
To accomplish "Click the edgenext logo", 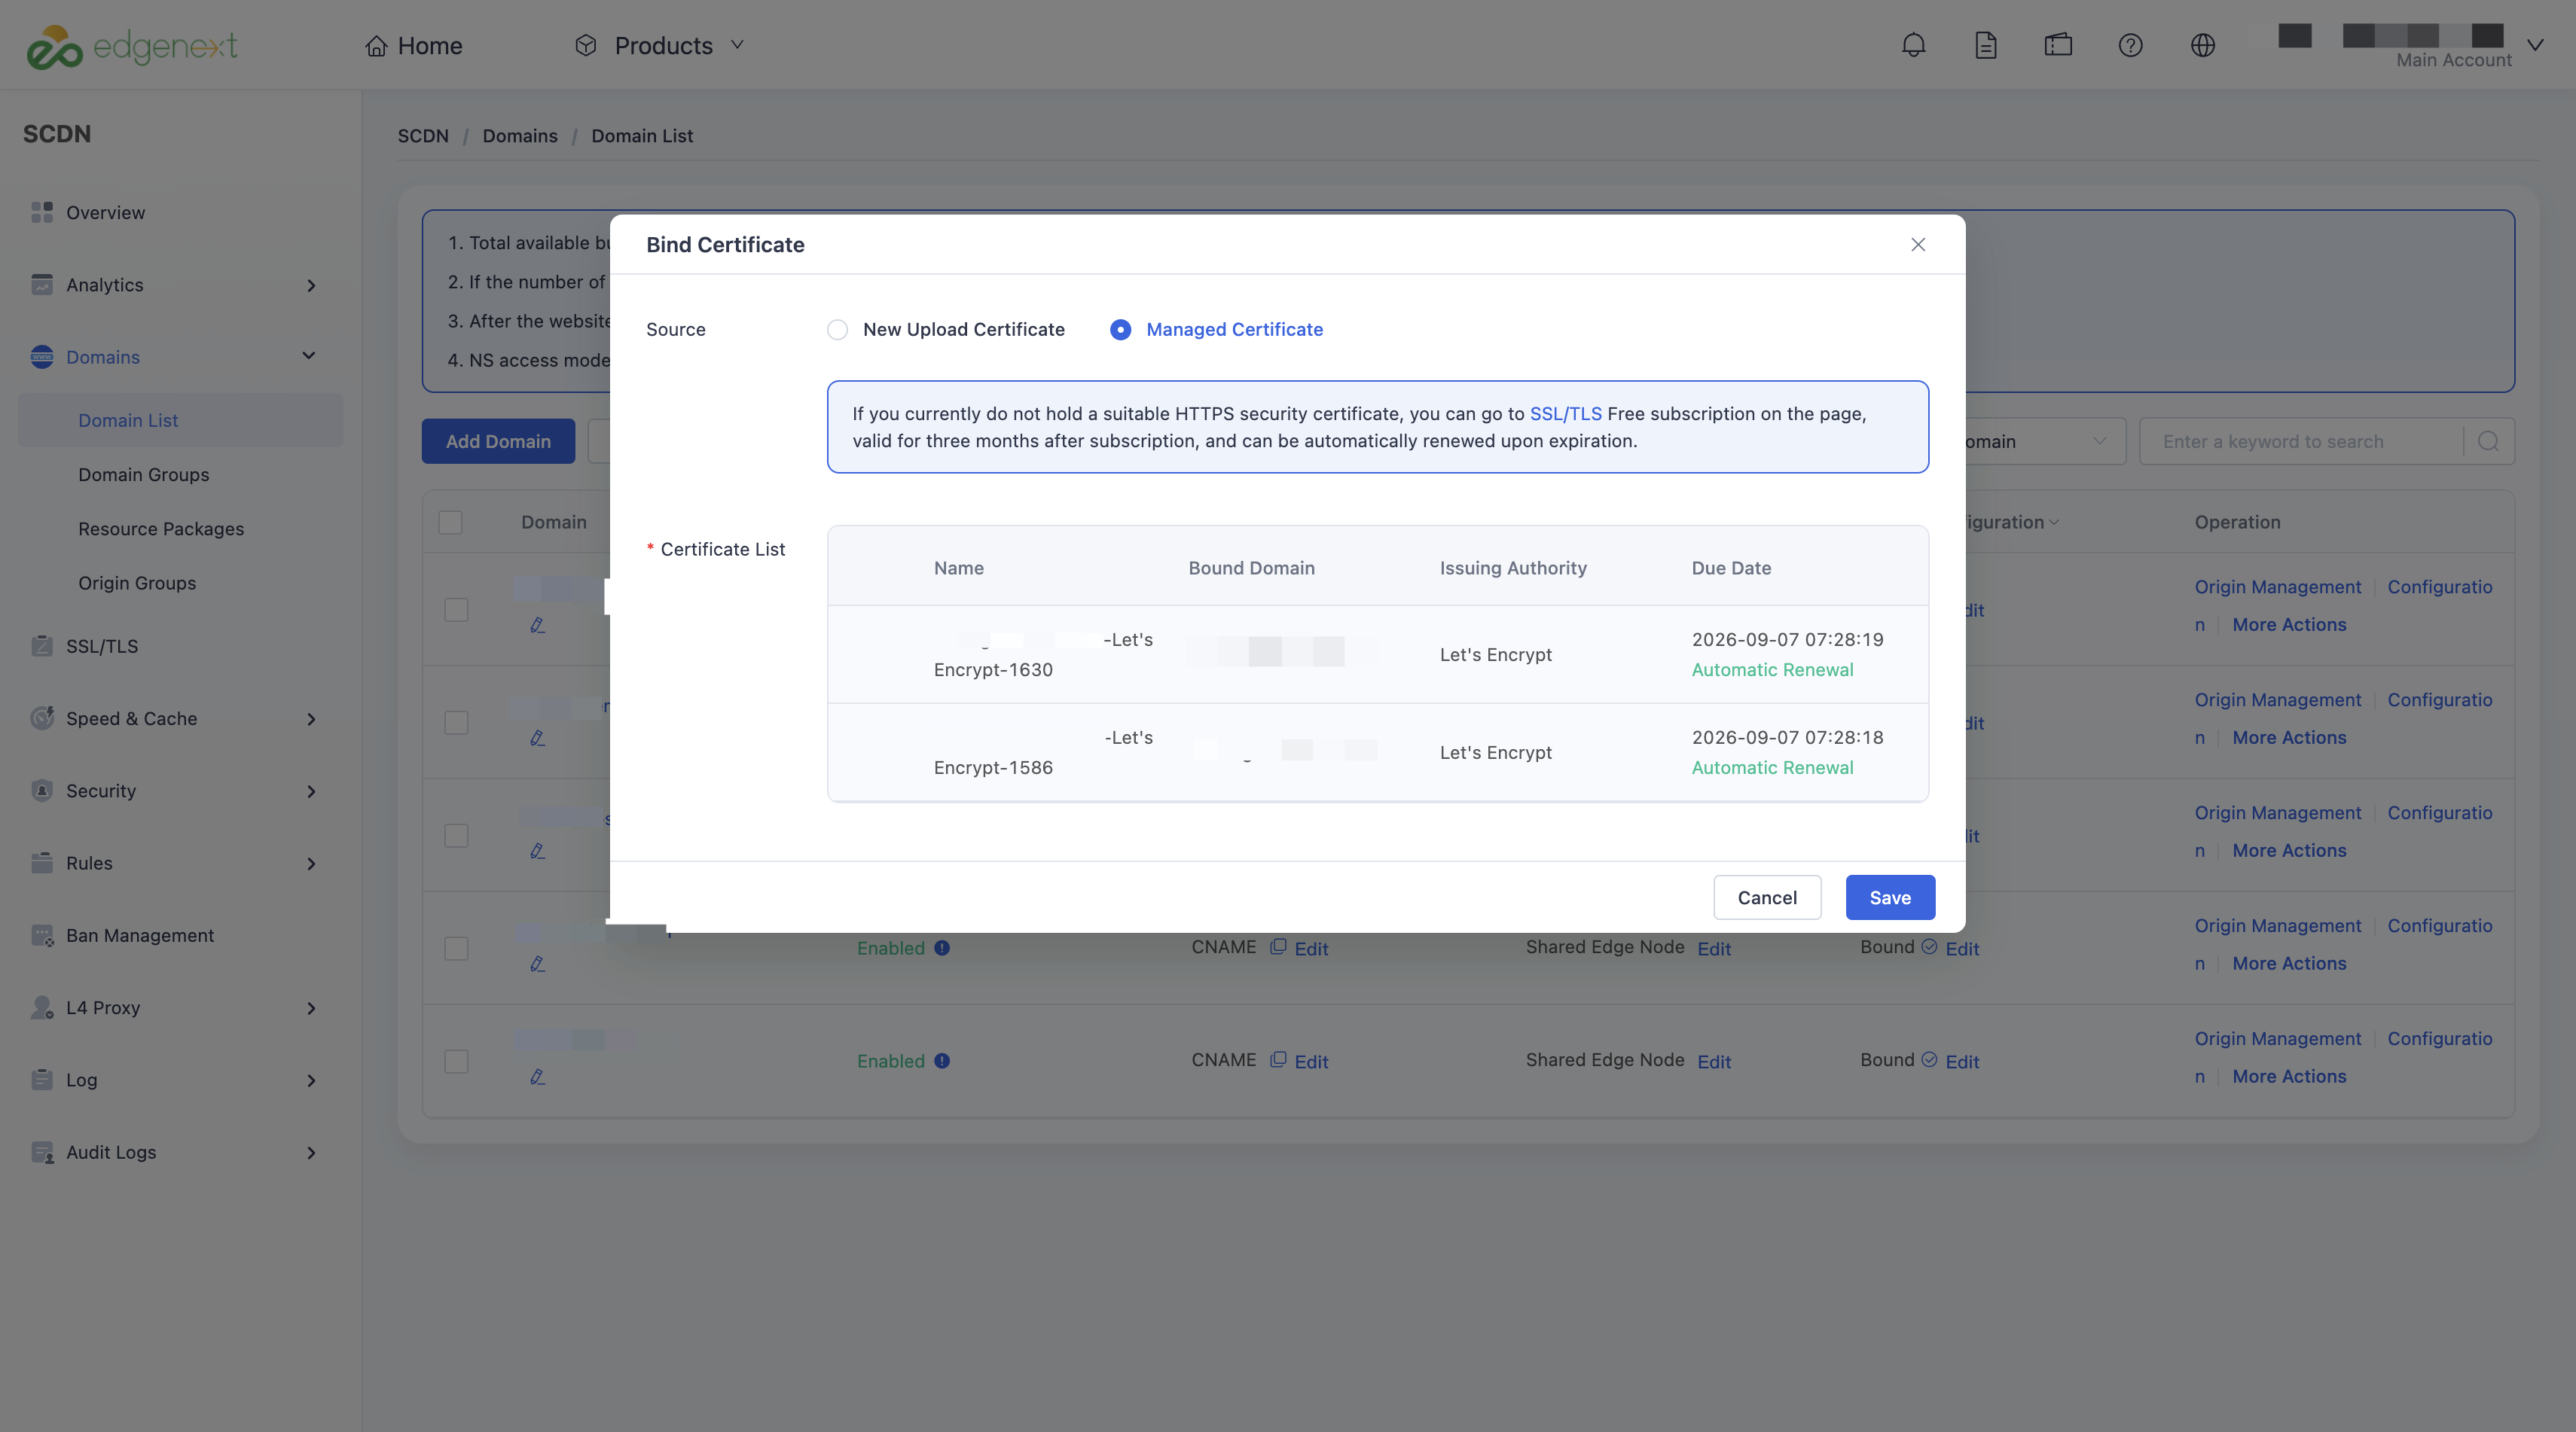I will coord(132,46).
